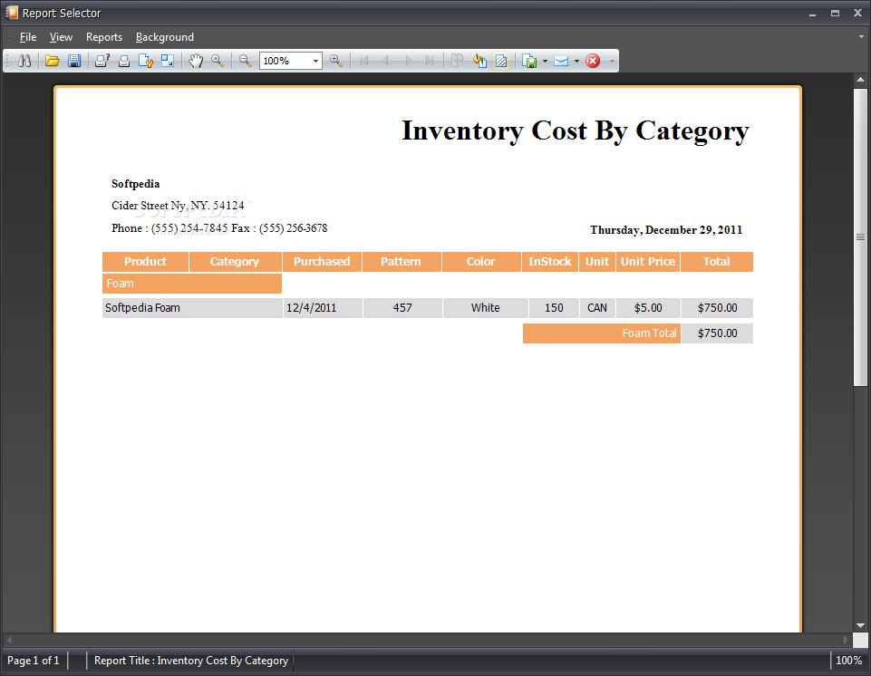Image resolution: width=871 pixels, height=676 pixels.
Task: Click the '150' in-stock cell
Action: click(554, 308)
